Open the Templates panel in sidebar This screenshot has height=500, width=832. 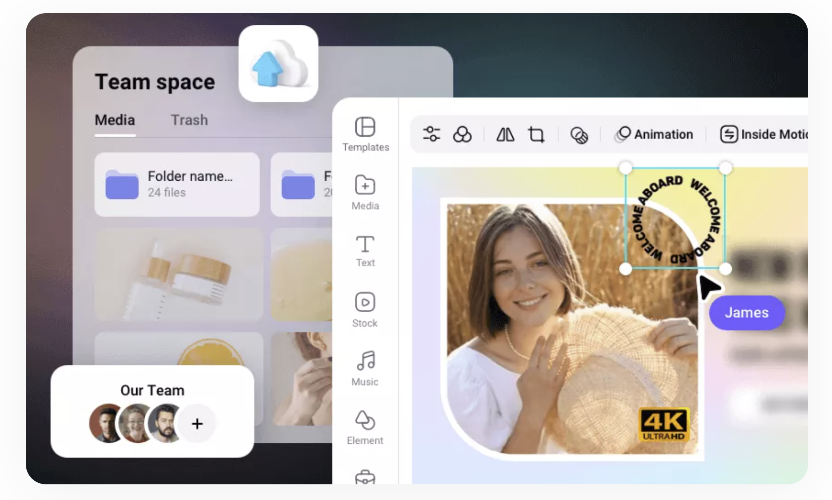pyautogui.click(x=365, y=134)
